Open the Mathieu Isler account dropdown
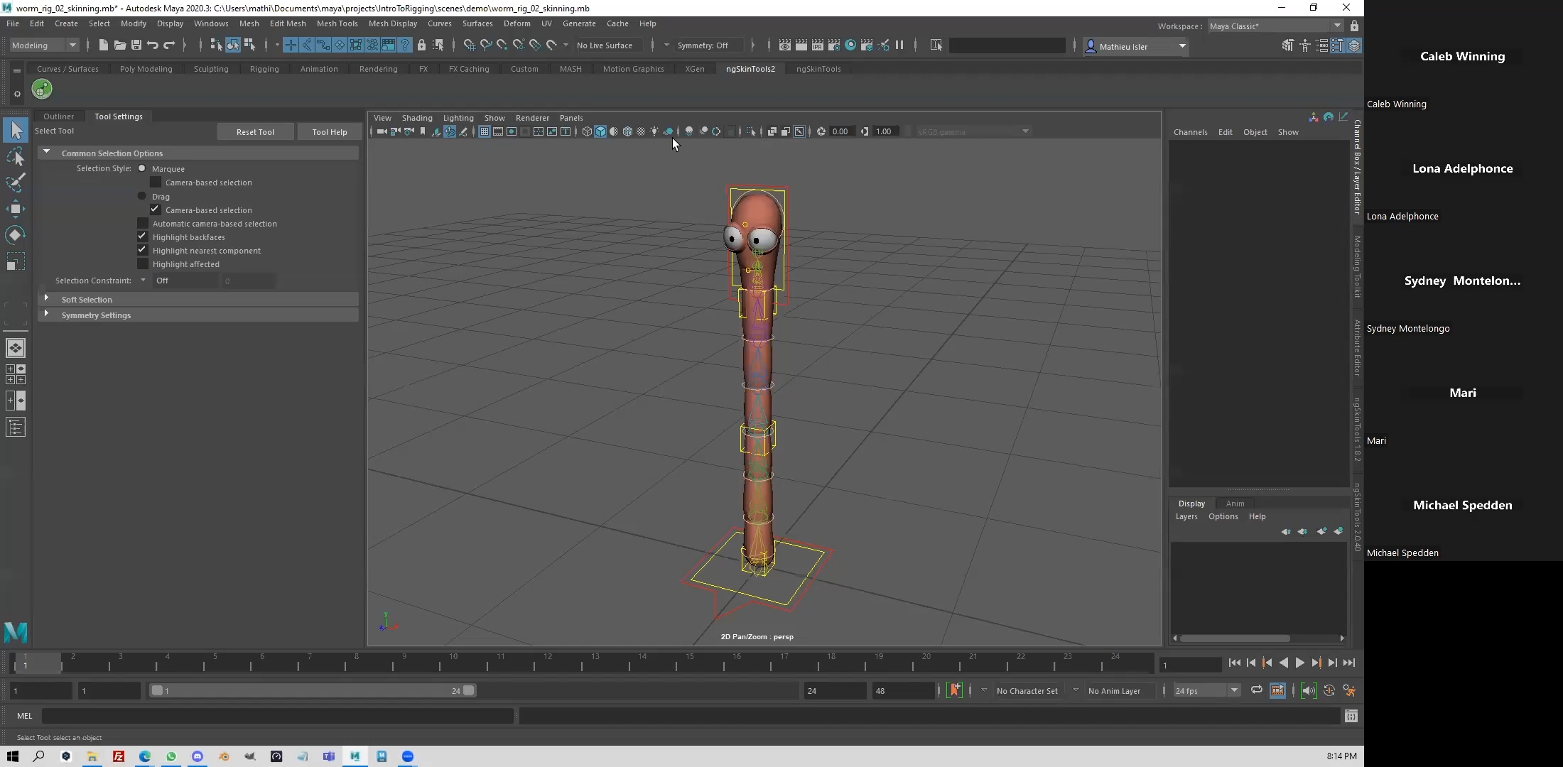This screenshot has width=1563, height=767. click(x=1136, y=46)
